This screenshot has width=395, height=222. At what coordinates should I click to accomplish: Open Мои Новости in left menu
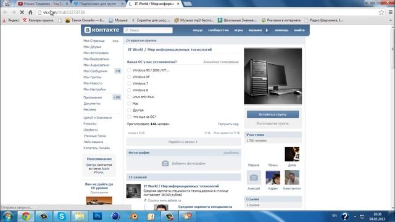point(93,83)
